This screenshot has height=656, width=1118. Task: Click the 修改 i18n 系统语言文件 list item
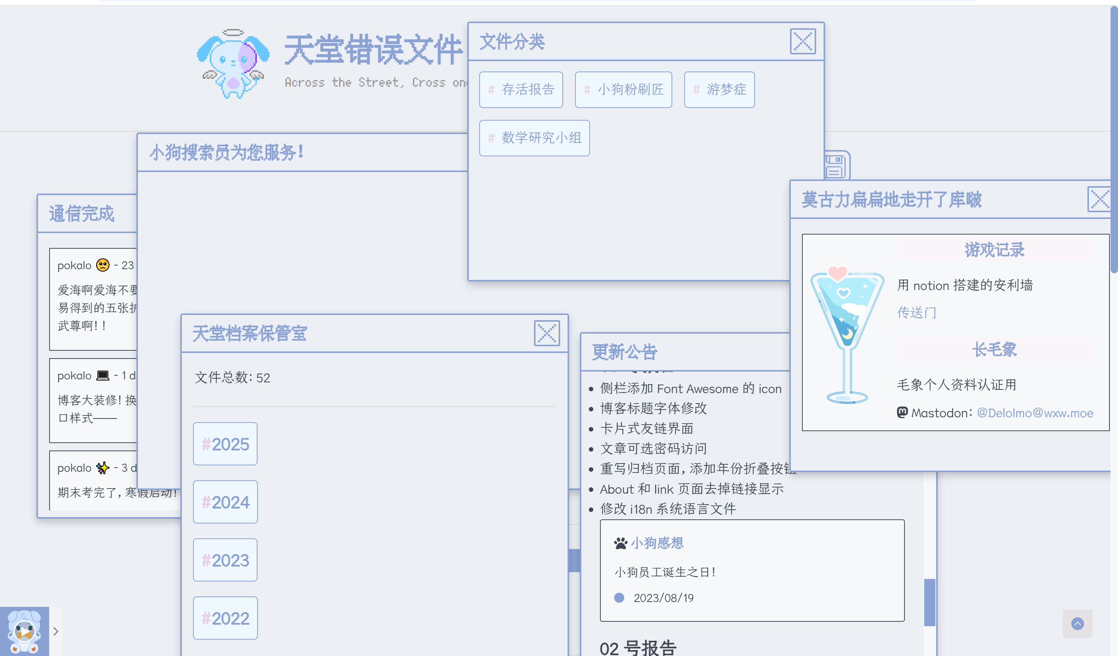[x=668, y=509]
